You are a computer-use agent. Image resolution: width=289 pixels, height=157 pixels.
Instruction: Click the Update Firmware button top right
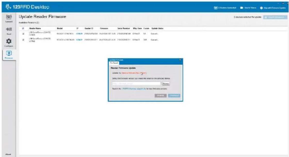[x=275, y=17]
